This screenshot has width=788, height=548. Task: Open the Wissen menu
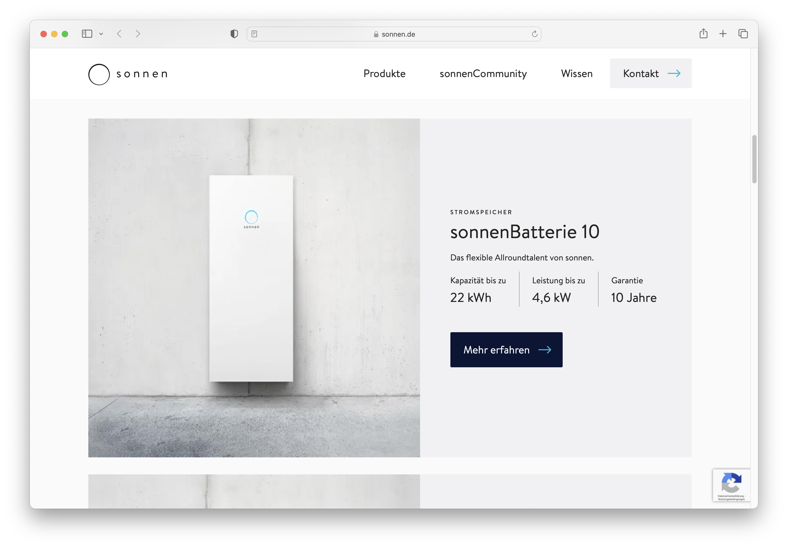tap(577, 73)
